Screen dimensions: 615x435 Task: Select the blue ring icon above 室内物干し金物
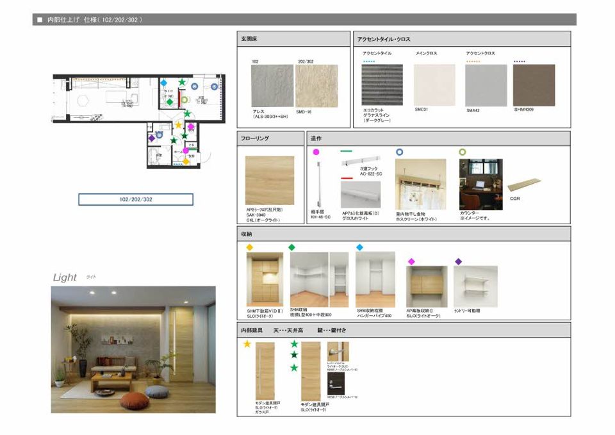pyautogui.click(x=400, y=152)
